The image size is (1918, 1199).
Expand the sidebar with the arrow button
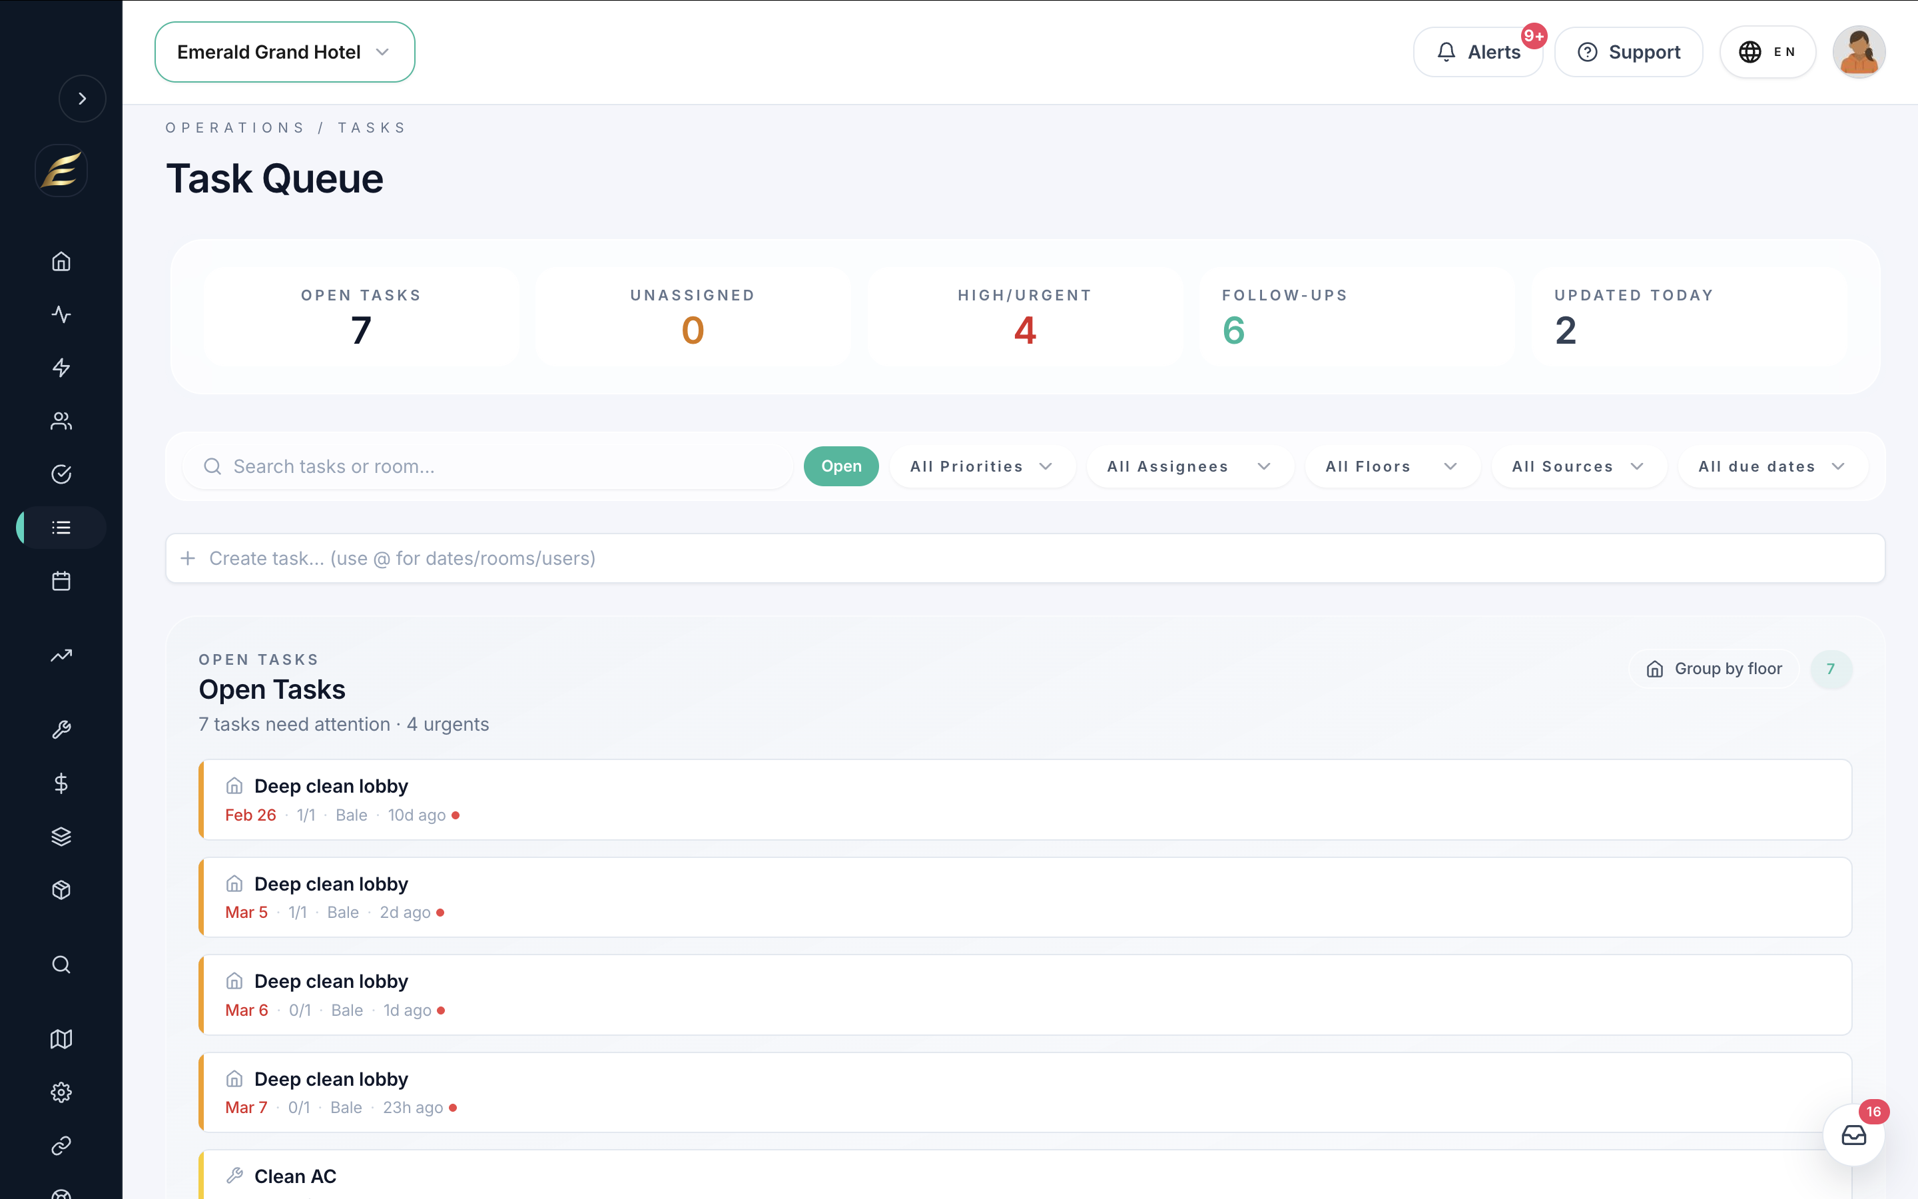82,99
